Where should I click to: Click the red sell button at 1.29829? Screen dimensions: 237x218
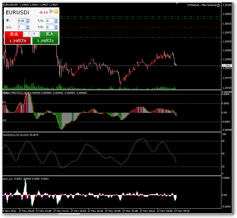click(18, 41)
